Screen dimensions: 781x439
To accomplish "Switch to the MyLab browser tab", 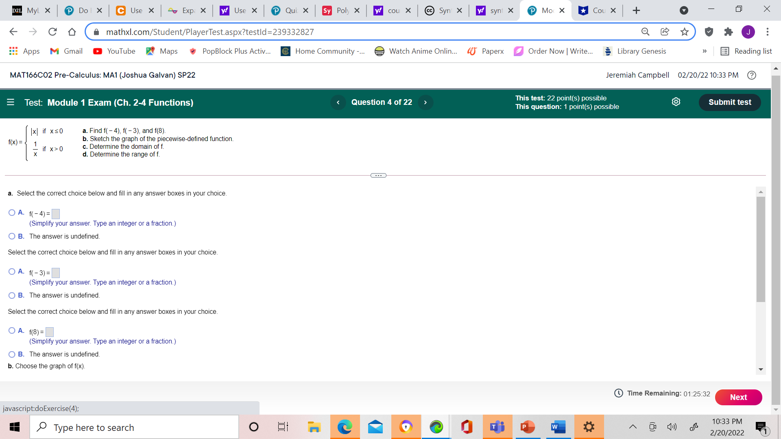I will 31,10.
